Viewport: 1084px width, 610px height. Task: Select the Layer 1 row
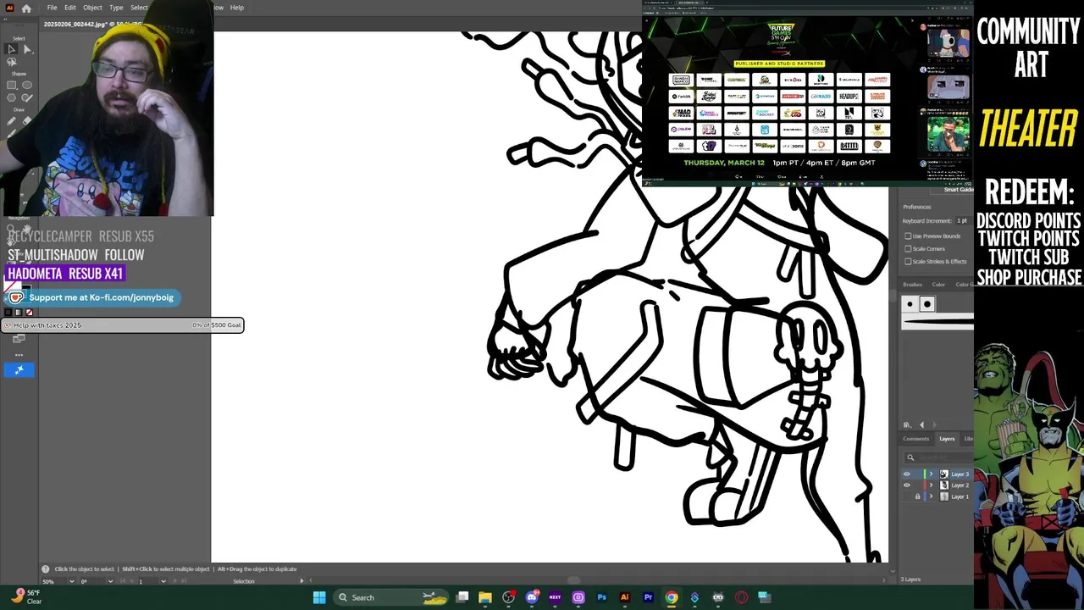[x=937, y=496]
